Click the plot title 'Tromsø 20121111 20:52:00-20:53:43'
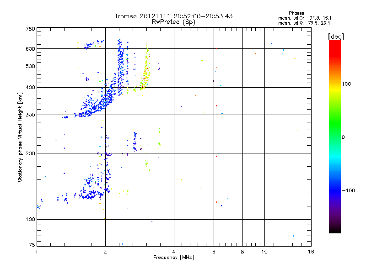 coord(173,16)
